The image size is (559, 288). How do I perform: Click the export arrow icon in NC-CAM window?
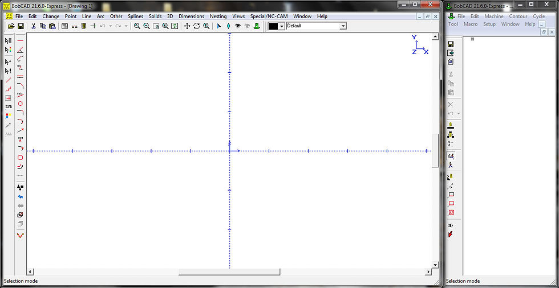(x=451, y=52)
